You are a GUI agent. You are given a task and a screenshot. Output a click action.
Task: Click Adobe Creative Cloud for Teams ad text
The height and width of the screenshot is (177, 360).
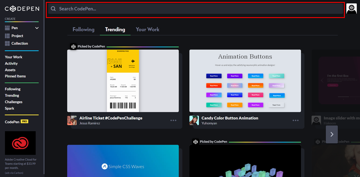tap(21, 164)
